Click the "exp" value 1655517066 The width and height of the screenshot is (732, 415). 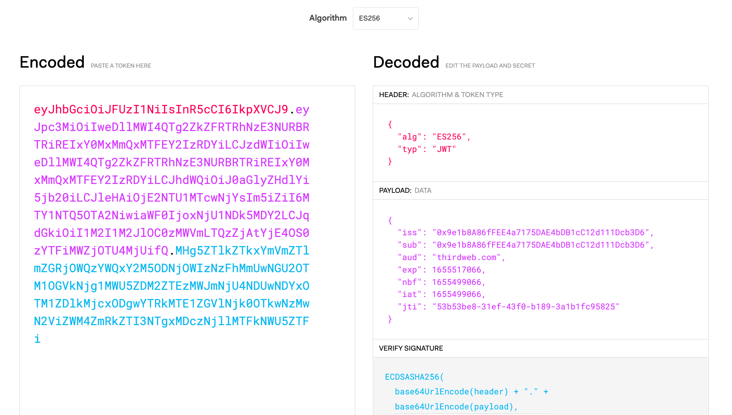(x=457, y=270)
